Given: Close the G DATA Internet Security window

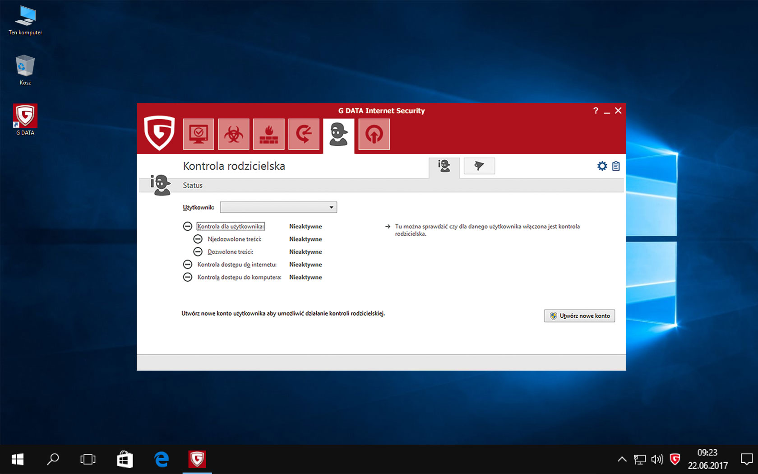Looking at the screenshot, I should [x=618, y=111].
